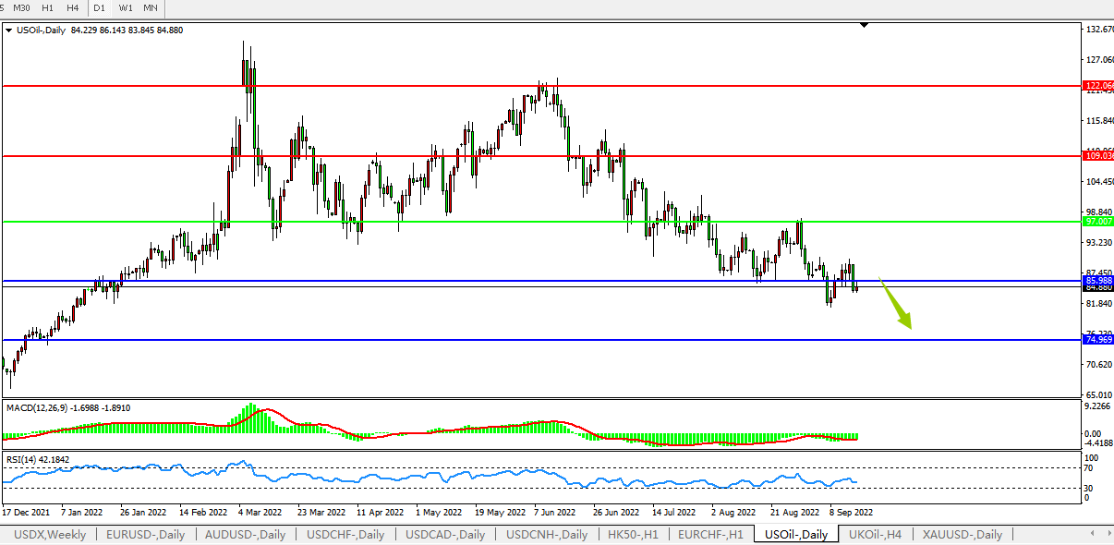Click the red 122.06 price level label
The image size is (1114, 545).
(x=1098, y=87)
